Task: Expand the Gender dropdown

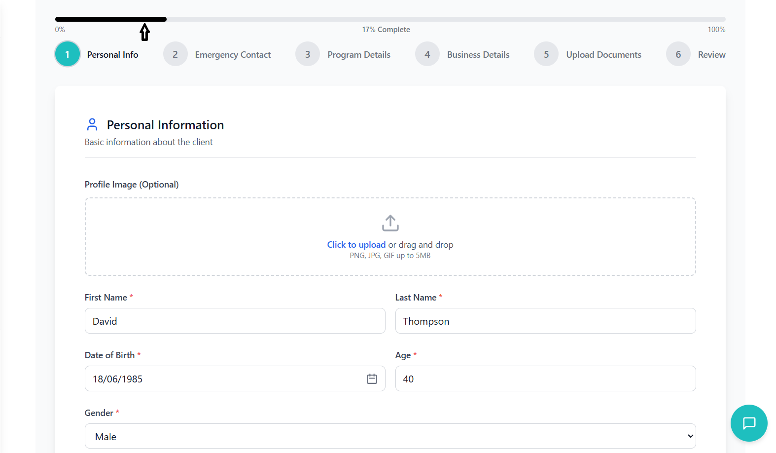Action: (x=390, y=436)
